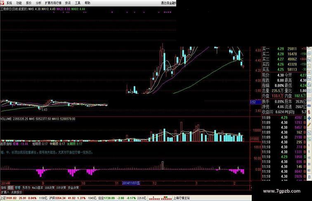Image resolution: width=312 pixels, height=201 pixels.
Task: Switch to 5-minute period
Action: (309, 151)
